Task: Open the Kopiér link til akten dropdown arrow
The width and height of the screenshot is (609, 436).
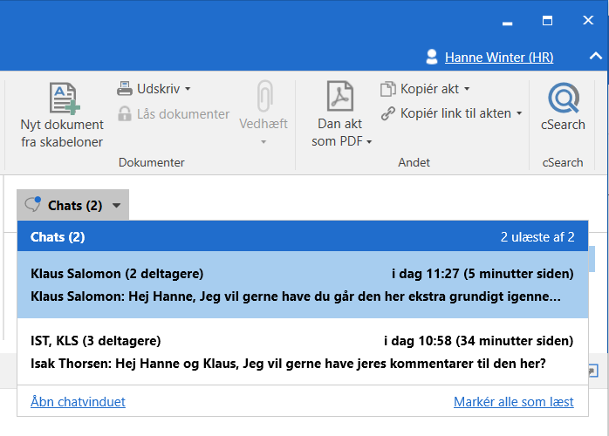Action: [x=519, y=113]
